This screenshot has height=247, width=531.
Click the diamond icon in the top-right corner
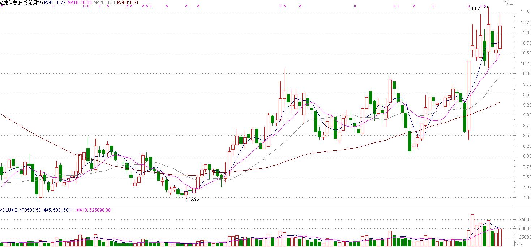506,3
